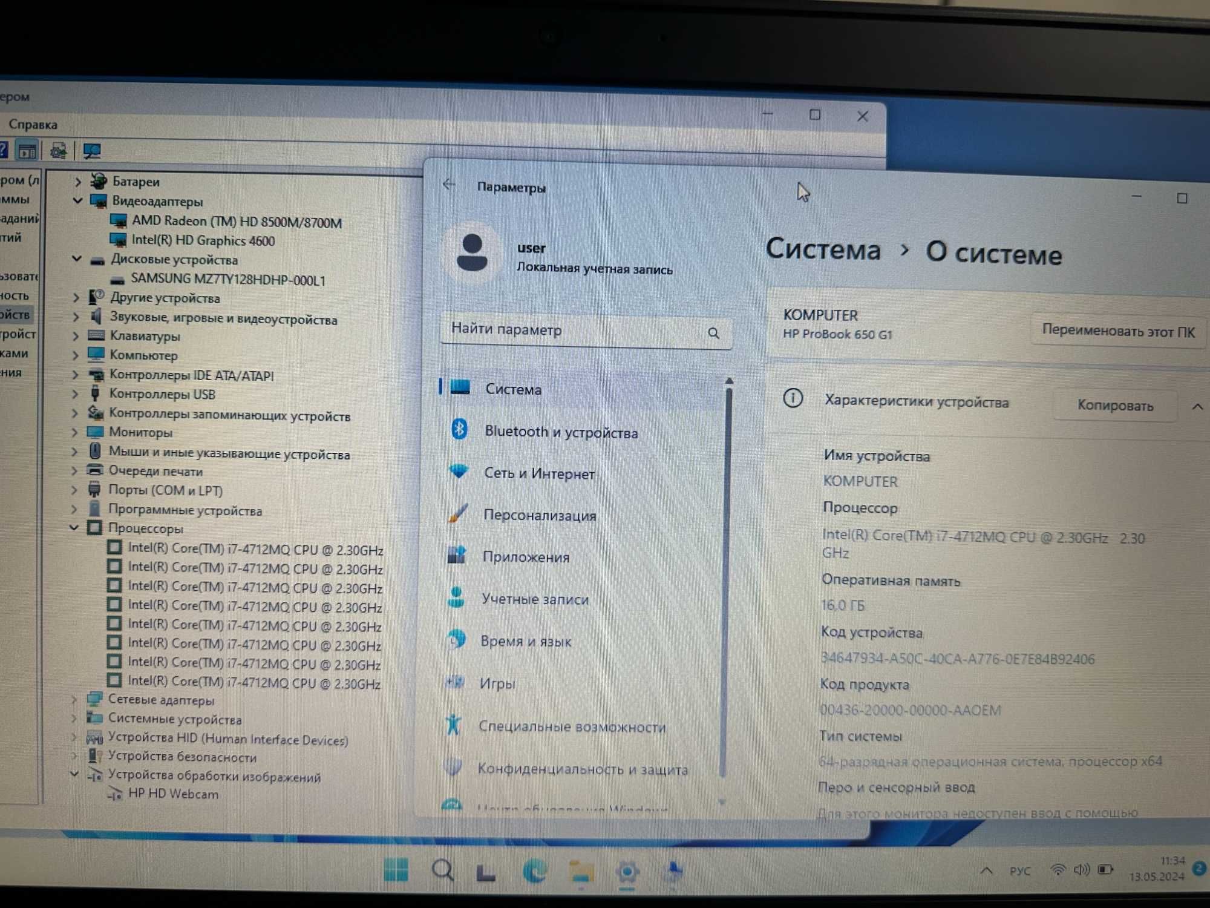Click the Копировать button for device specs
Image resolution: width=1210 pixels, height=908 pixels.
pyautogui.click(x=1115, y=406)
